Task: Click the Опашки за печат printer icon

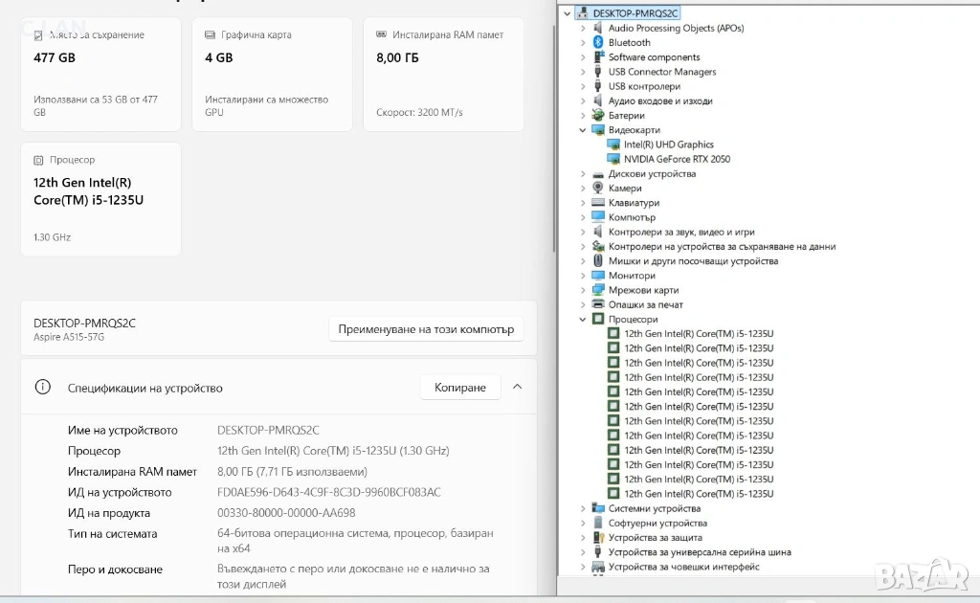Action: click(598, 304)
